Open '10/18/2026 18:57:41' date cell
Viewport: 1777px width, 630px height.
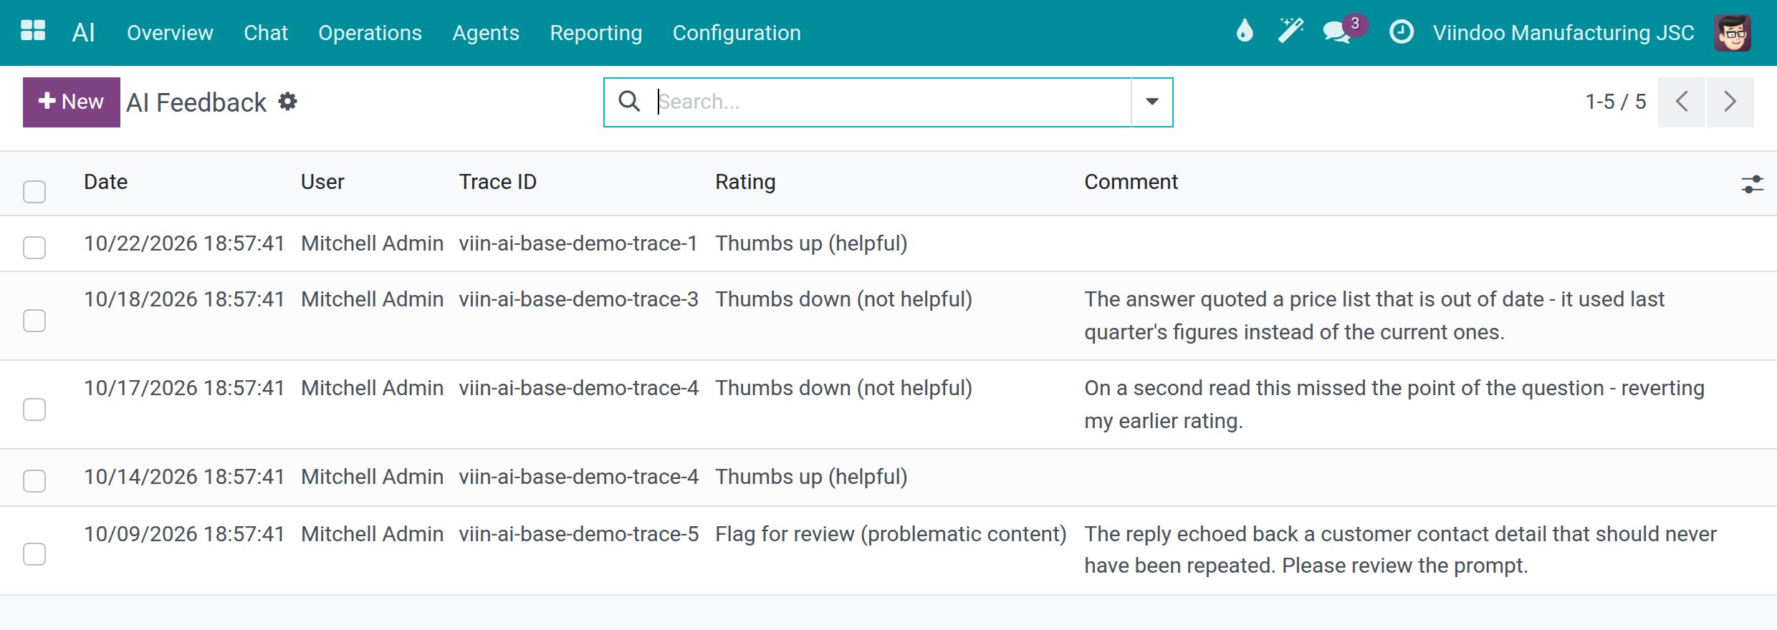184,299
